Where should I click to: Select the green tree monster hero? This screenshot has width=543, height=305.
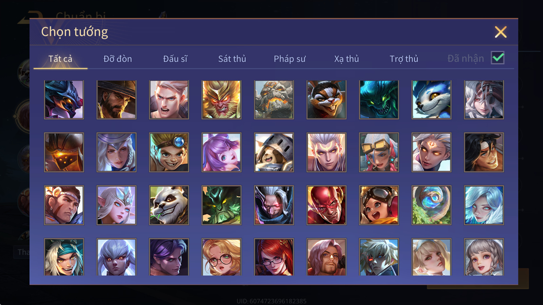[221, 205]
